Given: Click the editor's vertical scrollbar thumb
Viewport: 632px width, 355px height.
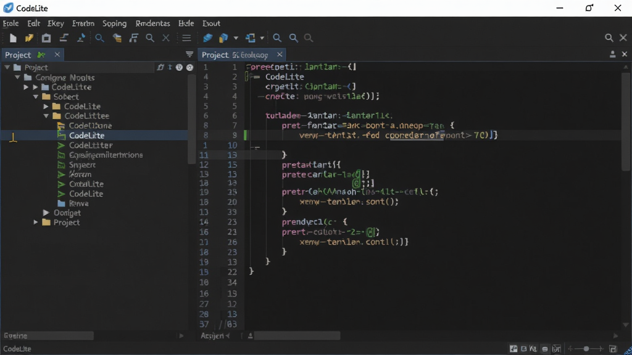Looking at the screenshot, I should pos(625,123).
